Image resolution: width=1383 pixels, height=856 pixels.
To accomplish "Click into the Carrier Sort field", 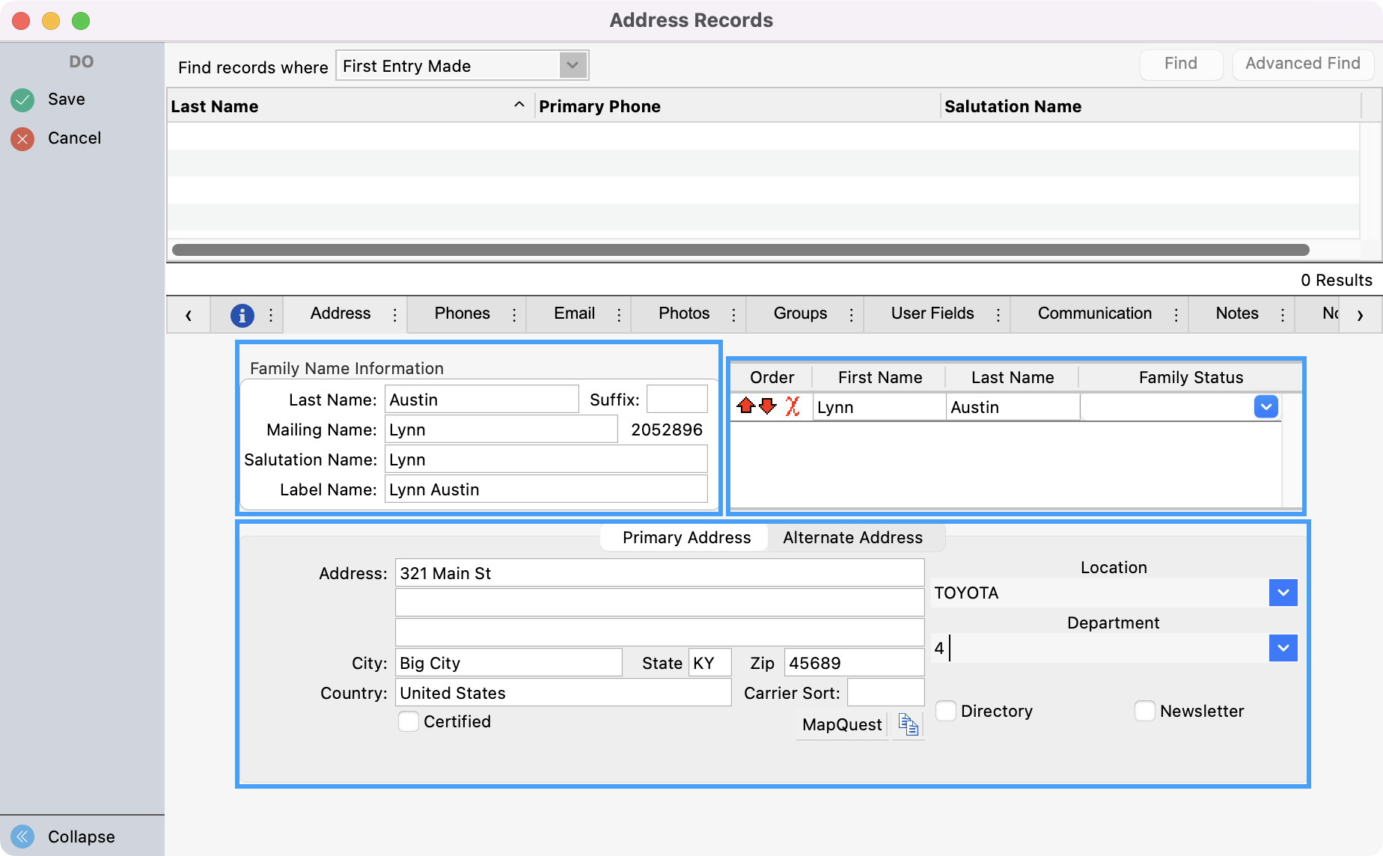I will tap(885, 693).
